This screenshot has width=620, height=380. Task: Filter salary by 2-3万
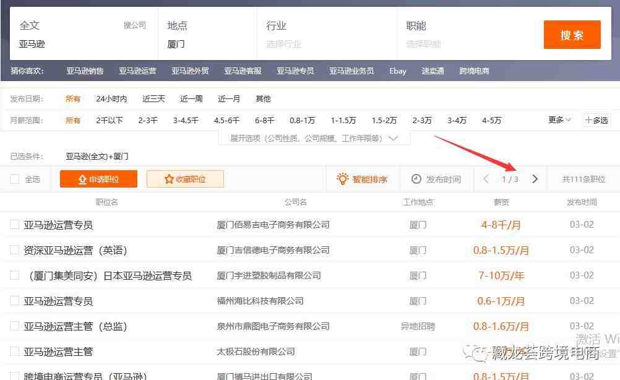[422, 120]
